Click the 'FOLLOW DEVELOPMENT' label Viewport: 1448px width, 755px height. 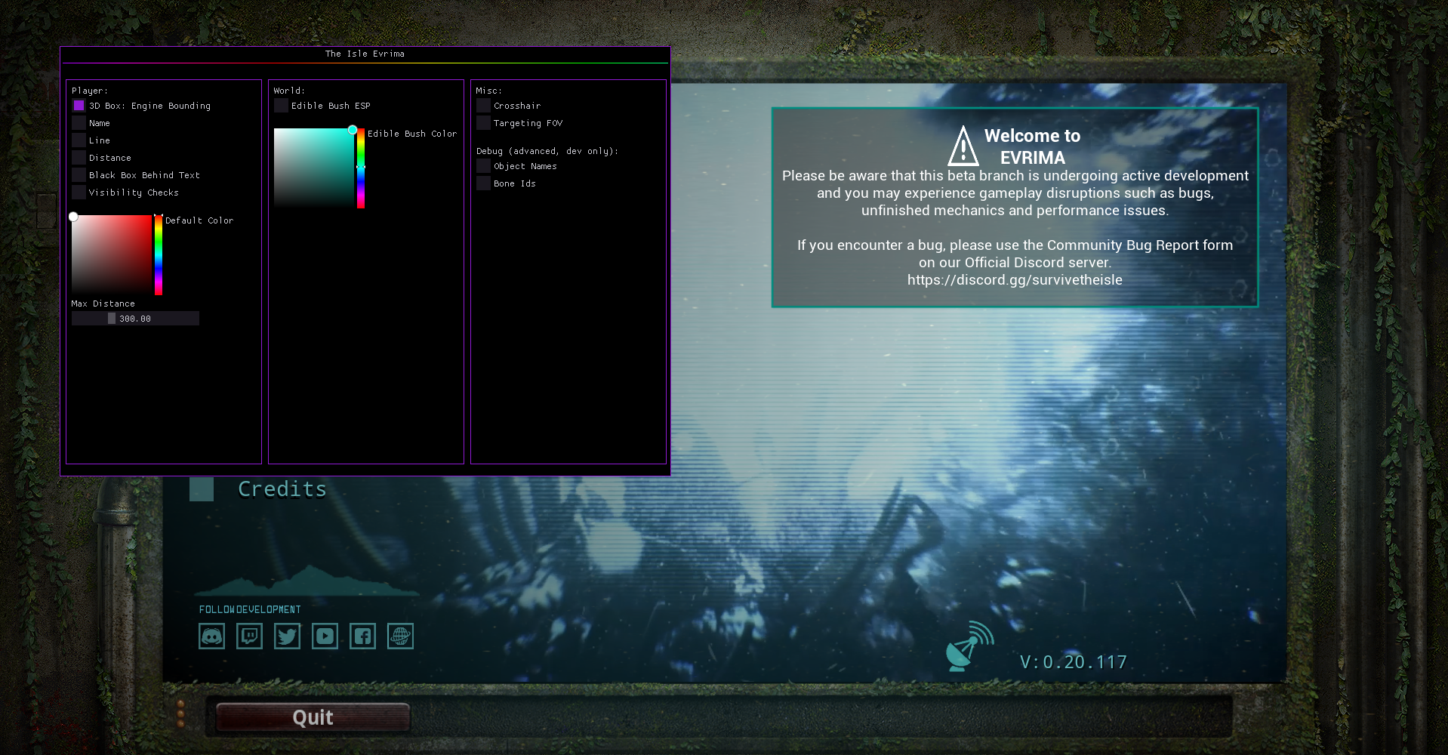pos(250,609)
